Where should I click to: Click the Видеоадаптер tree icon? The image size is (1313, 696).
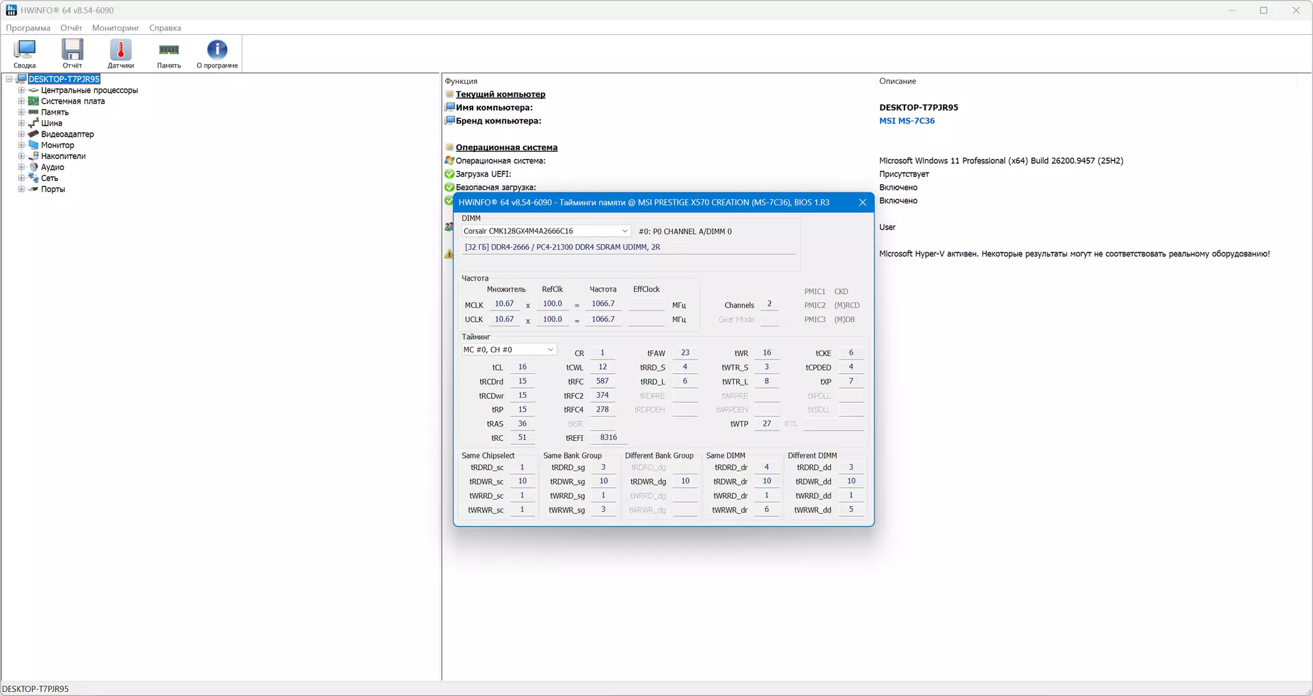pos(33,134)
